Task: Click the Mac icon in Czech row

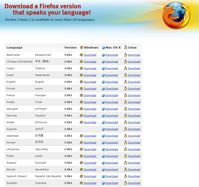Action: point(103,69)
